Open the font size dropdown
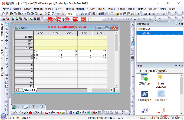184x120 pixels. coord(101,19)
